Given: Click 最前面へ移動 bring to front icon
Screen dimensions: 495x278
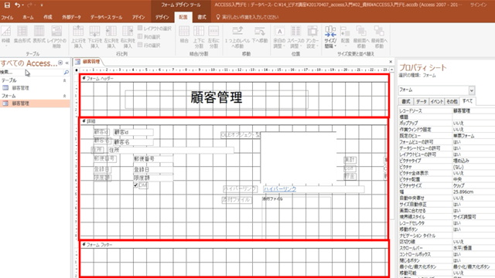Looking at the screenshot, I should point(361,36).
